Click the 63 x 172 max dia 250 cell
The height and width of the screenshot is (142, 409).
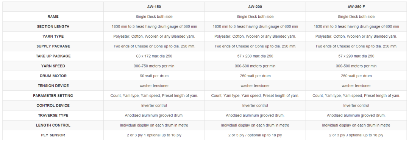pos(154,56)
